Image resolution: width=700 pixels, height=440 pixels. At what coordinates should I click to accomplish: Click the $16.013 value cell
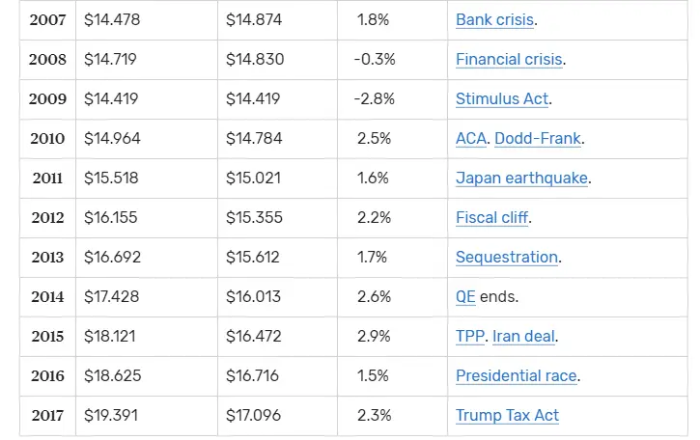click(254, 297)
